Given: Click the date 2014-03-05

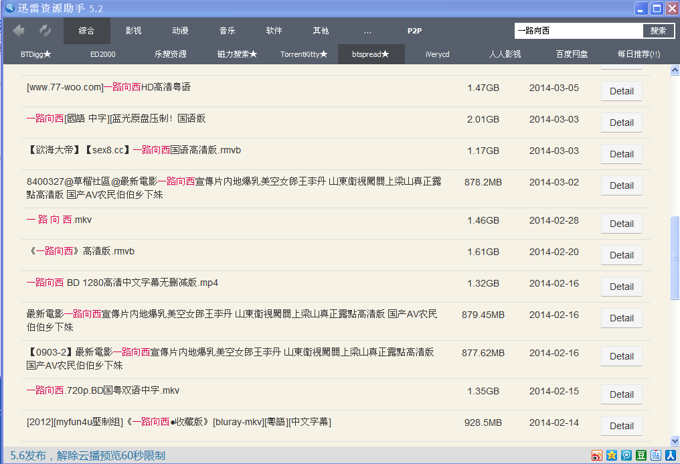Looking at the screenshot, I should pyautogui.click(x=554, y=88).
